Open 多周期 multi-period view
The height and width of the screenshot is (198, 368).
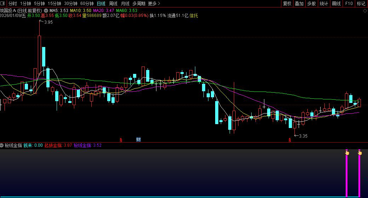tap(139, 4)
